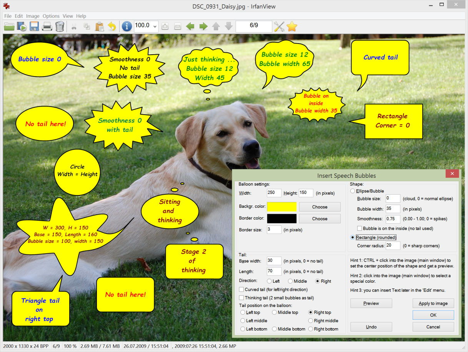The image size is (468, 352).
Task: Enable the Curved tail checkbox
Action: click(242, 289)
